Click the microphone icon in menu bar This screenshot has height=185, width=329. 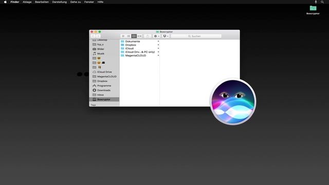316,2
